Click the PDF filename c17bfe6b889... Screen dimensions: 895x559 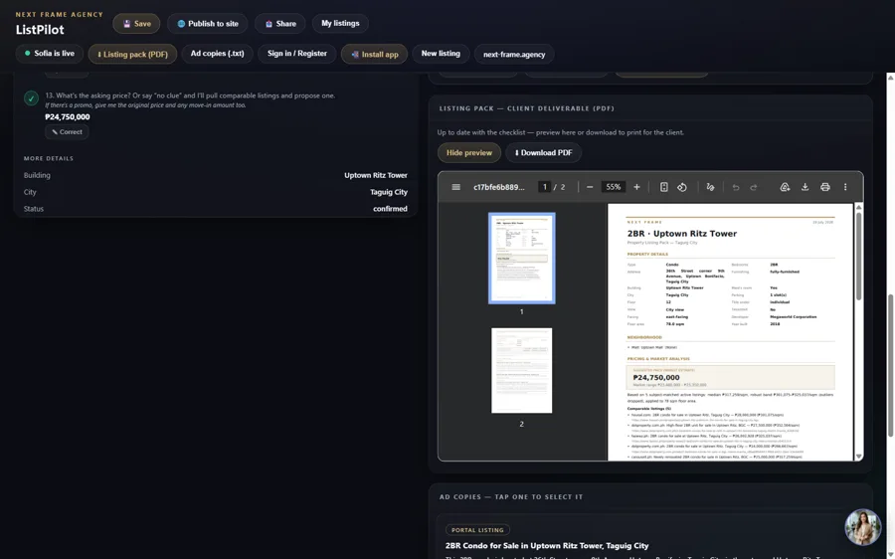point(499,187)
